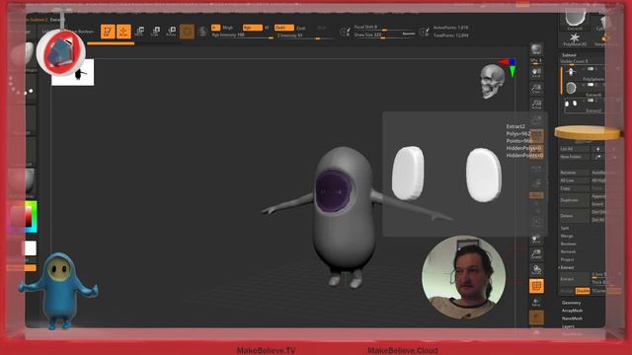Expand the Split section
The width and height of the screenshot is (632, 355).
coord(565,228)
